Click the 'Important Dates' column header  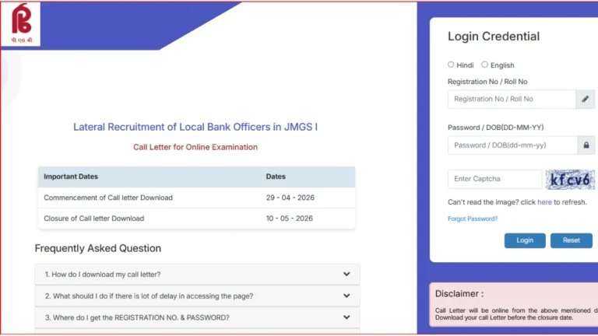tap(71, 177)
